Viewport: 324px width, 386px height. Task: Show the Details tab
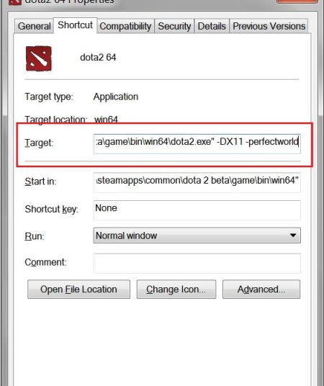(212, 26)
